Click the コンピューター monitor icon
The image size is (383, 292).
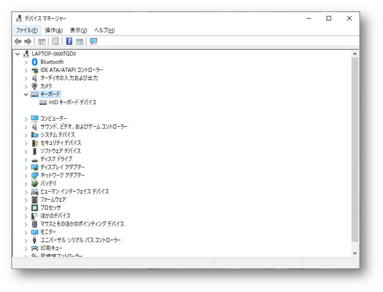(34, 119)
